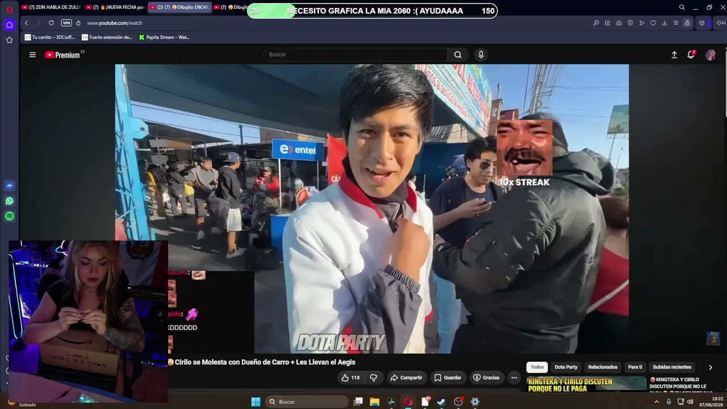Start voice search with microphone icon

[x=481, y=55]
